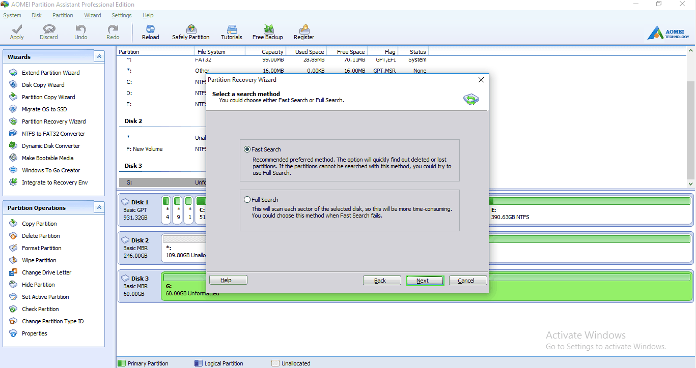
Task: Click the Make Bootable Media icon
Action: [x=13, y=158]
